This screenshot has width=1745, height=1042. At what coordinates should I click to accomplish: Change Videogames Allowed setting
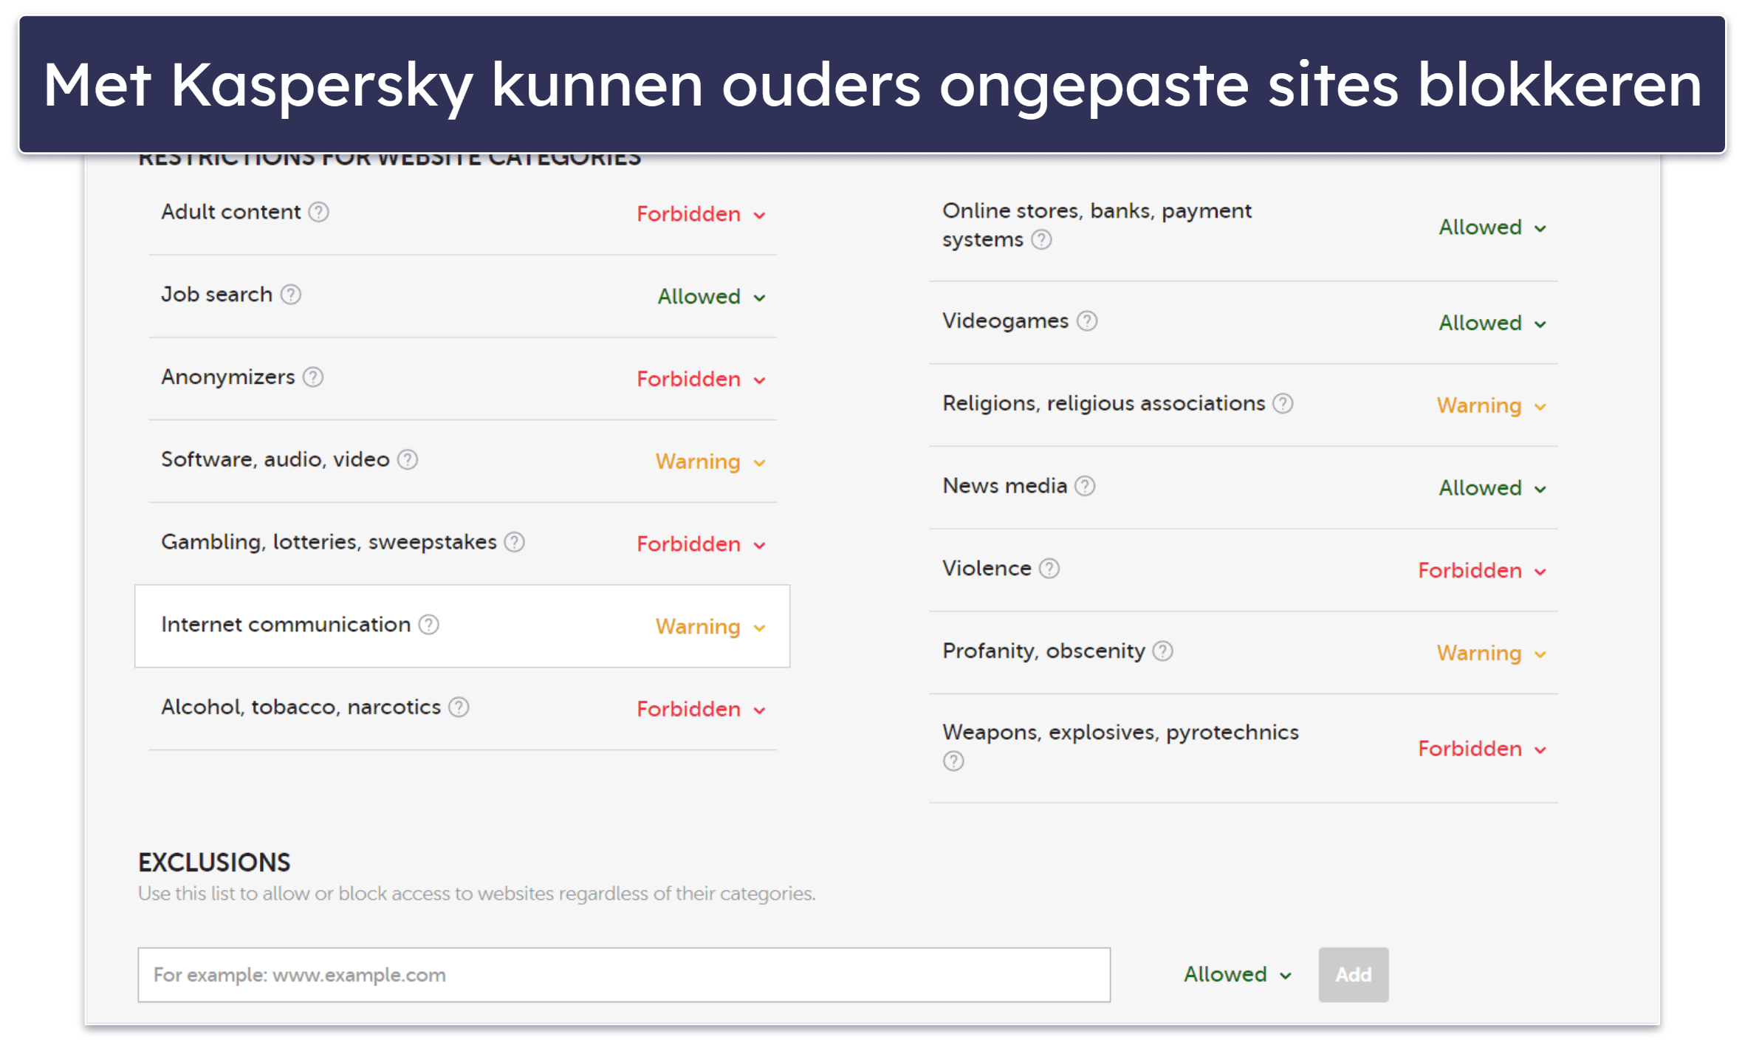tap(1492, 323)
